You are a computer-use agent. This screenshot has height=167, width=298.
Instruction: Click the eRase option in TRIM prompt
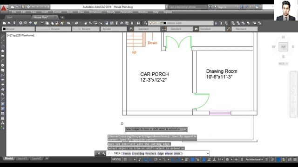(169, 154)
